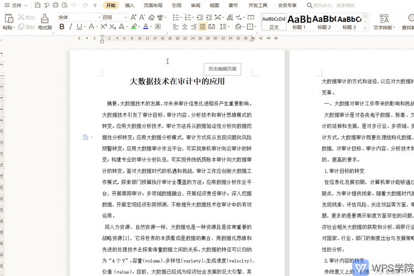Click the Paste clipboard icon
The image size is (414, 276).
click(x=9, y=19)
